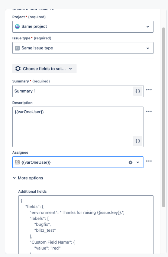
Task: Open the three-dot menu beside Description field
Action: click(x=149, y=111)
